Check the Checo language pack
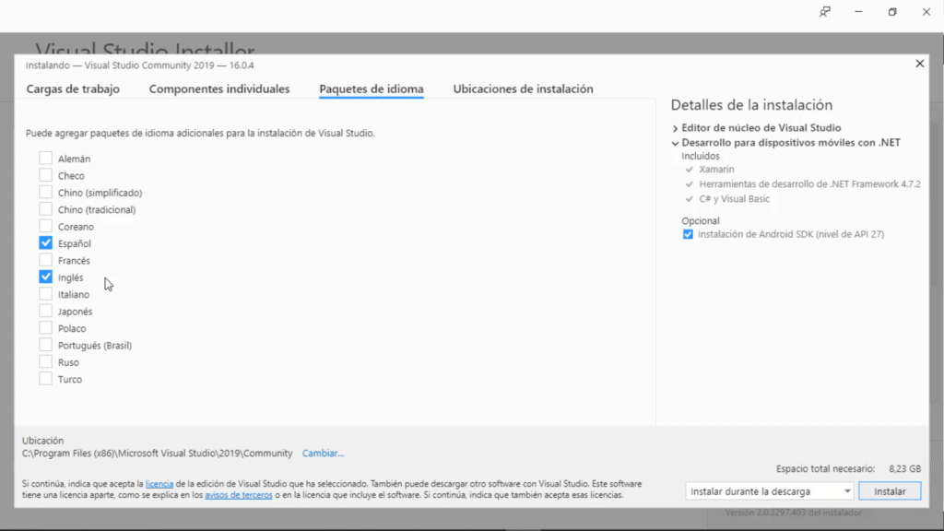 45,175
